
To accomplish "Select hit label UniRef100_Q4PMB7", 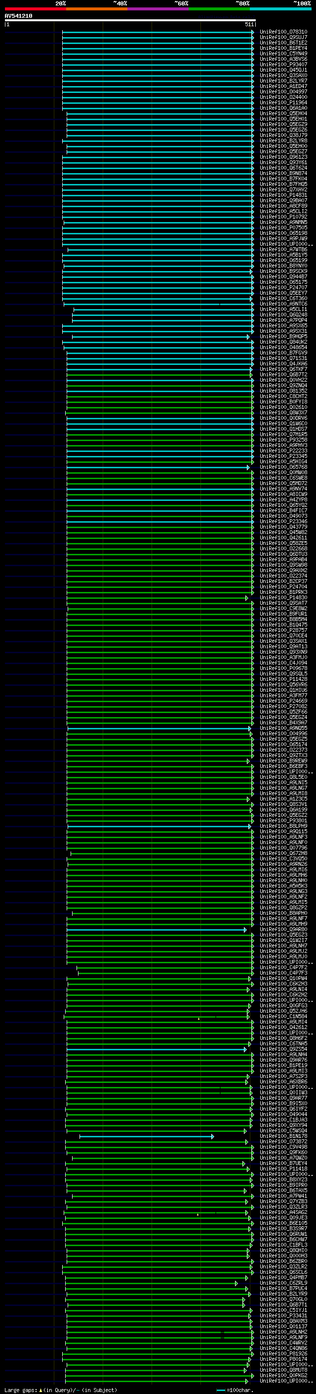I will click(x=283, y=1277).
